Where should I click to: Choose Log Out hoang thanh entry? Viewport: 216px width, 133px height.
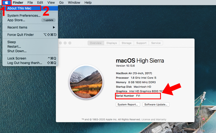point(30,63)
